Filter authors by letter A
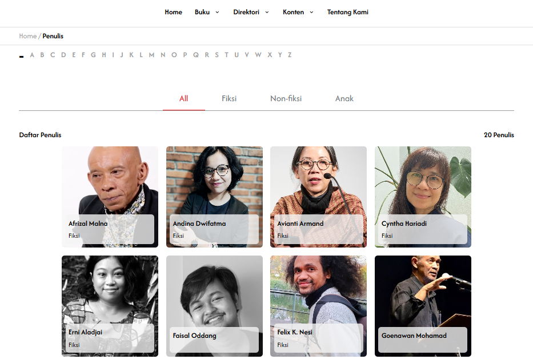Screen dimensions: 533x363 pyautogui.click(x=32, y=55)
